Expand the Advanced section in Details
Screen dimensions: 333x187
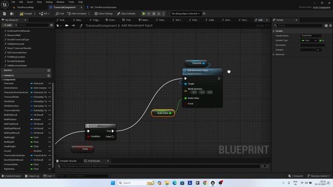click(274, 55)
